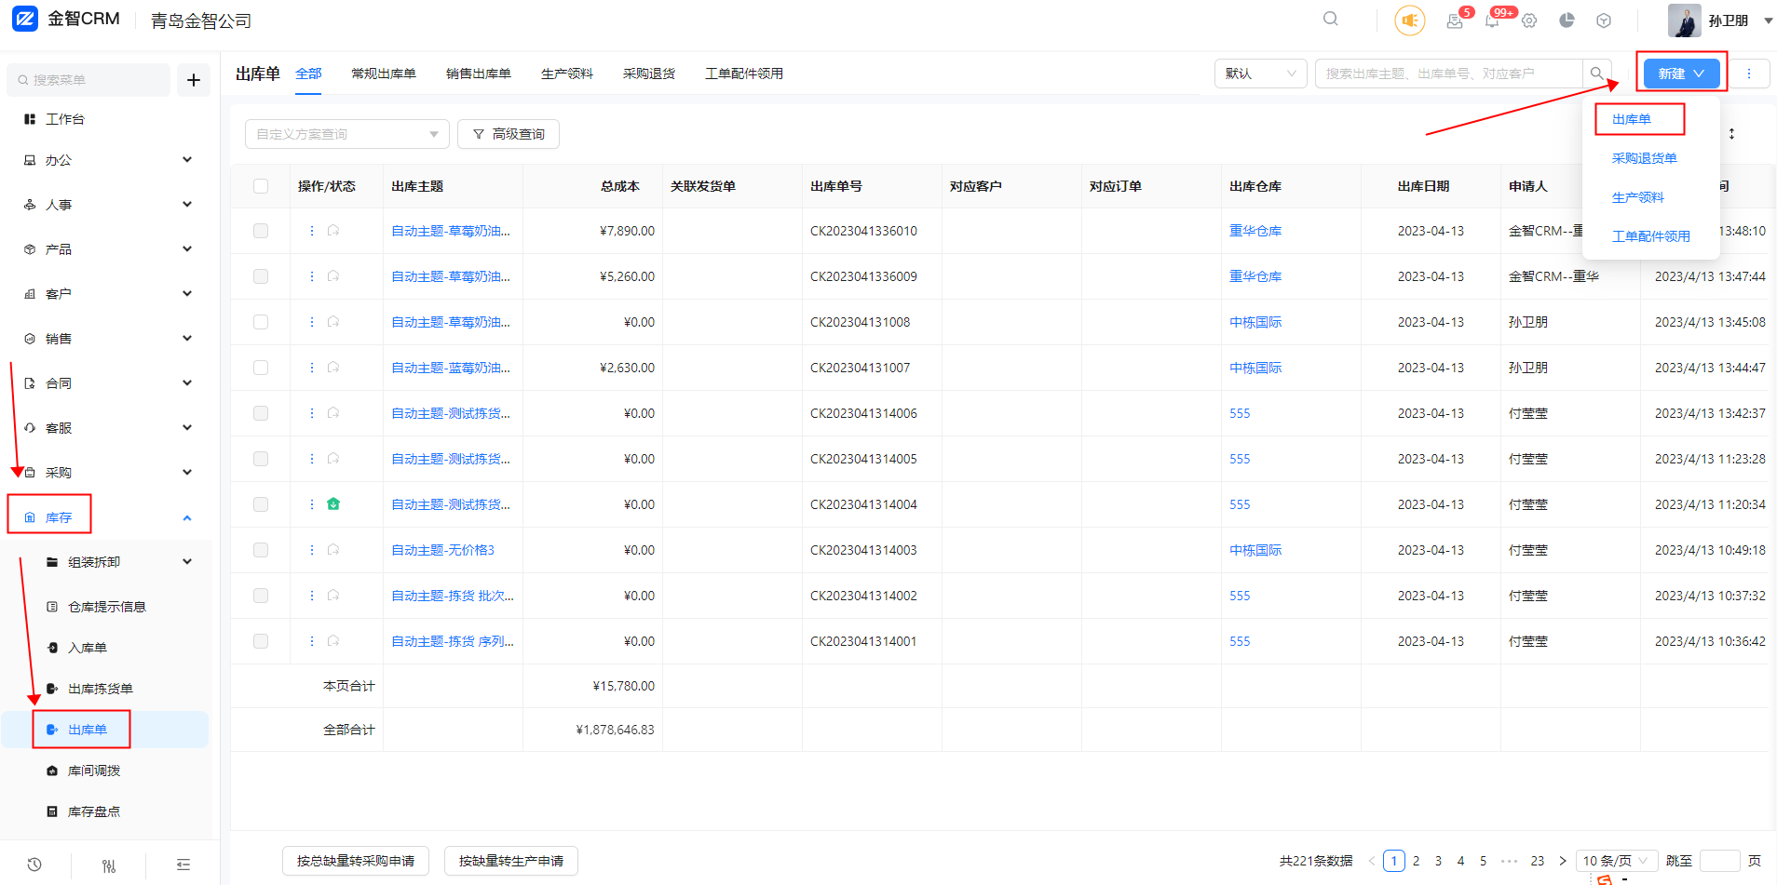This screenshot has width=1777, height=885.
Task: Open the notification bell with 99+ badge
Action: (x=1492, y=20)
